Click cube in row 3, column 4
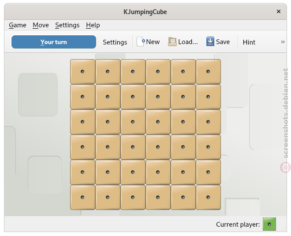 (x=158, y=122)
